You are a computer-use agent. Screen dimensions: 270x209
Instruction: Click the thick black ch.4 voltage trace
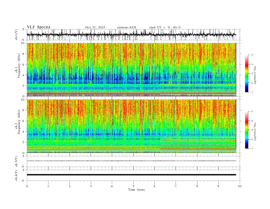coord(131,175)
